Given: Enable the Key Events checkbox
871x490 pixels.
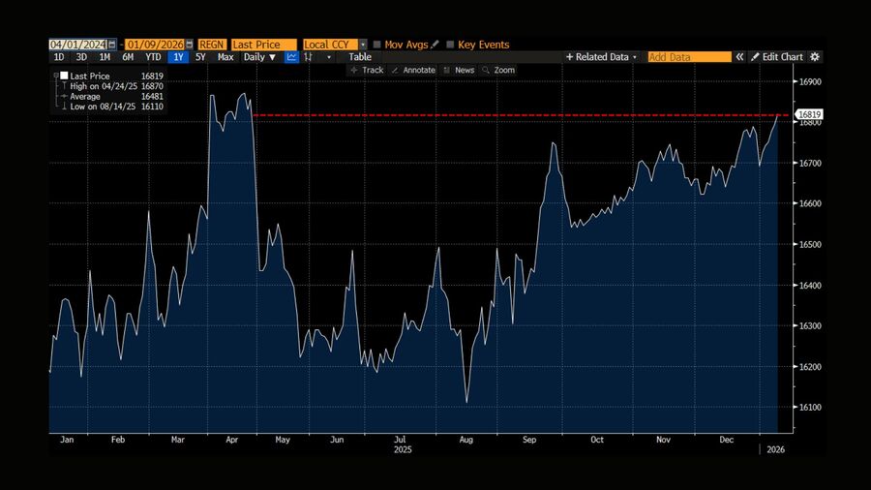Looking at the screenshot, I should click(x=450, y=45).
